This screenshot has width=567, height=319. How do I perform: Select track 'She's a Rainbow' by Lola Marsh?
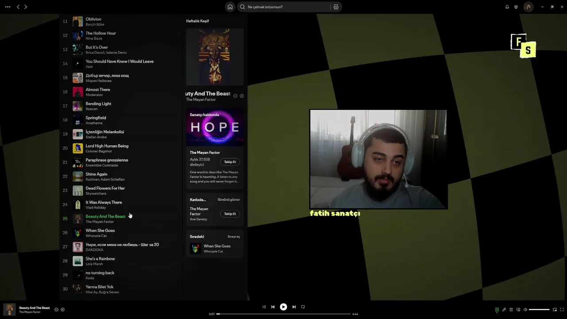(120, 261)
